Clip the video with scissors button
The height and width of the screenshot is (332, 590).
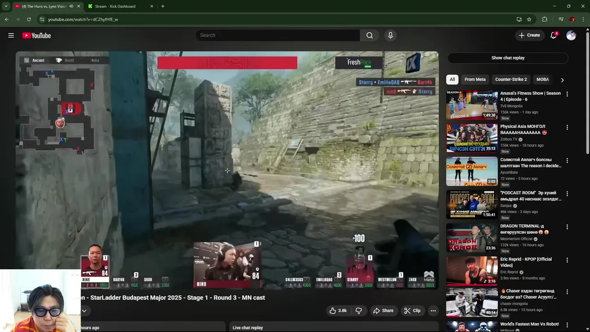pyautogui.click(x=412, y=311)
